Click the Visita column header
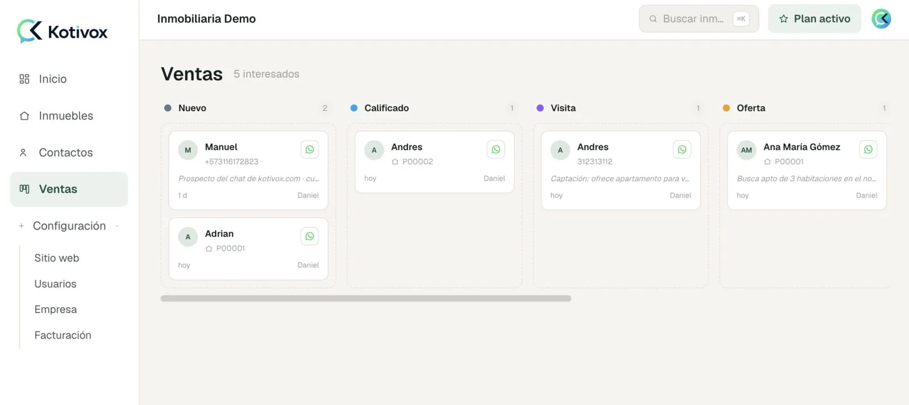 (x=563, y=108)
